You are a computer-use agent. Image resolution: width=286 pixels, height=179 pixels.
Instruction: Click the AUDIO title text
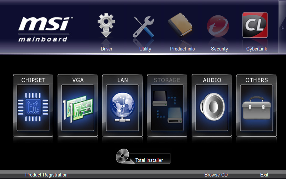[212, 80]
